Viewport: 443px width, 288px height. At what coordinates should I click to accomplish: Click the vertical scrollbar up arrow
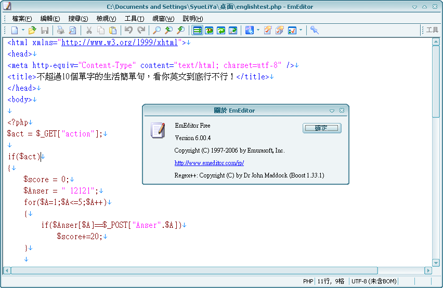(436, 42)
